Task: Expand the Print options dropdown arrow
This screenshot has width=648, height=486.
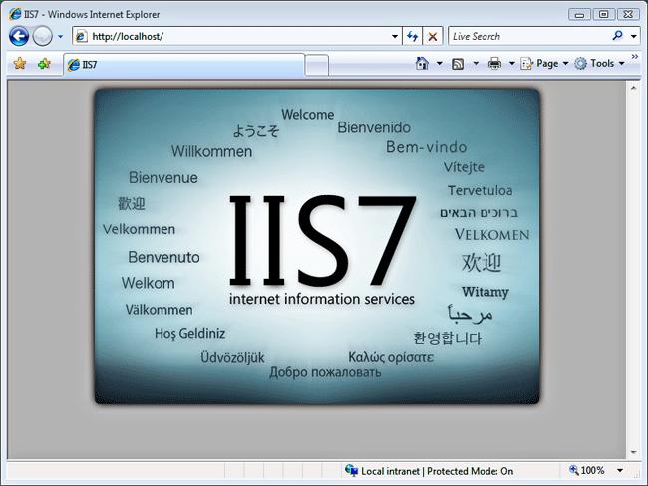Action: [x=511, y=63]
